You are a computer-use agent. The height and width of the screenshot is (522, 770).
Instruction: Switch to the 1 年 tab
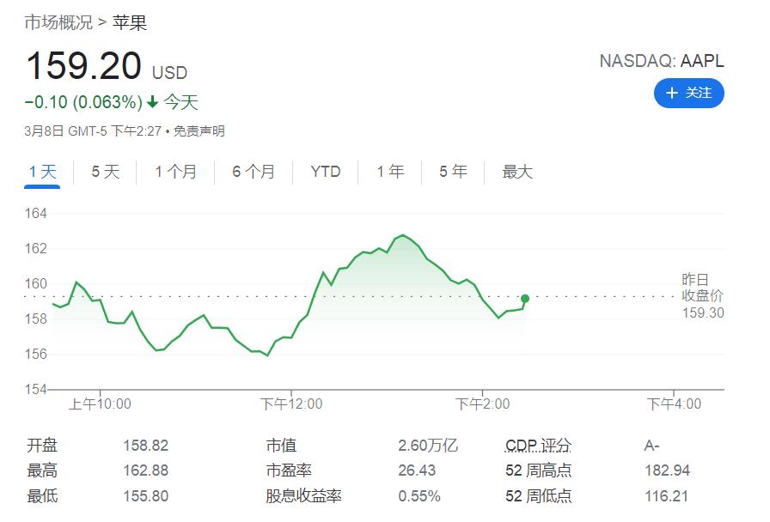tap(390, 172)
